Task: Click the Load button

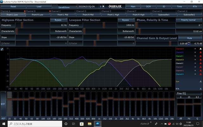Action: 39,6
